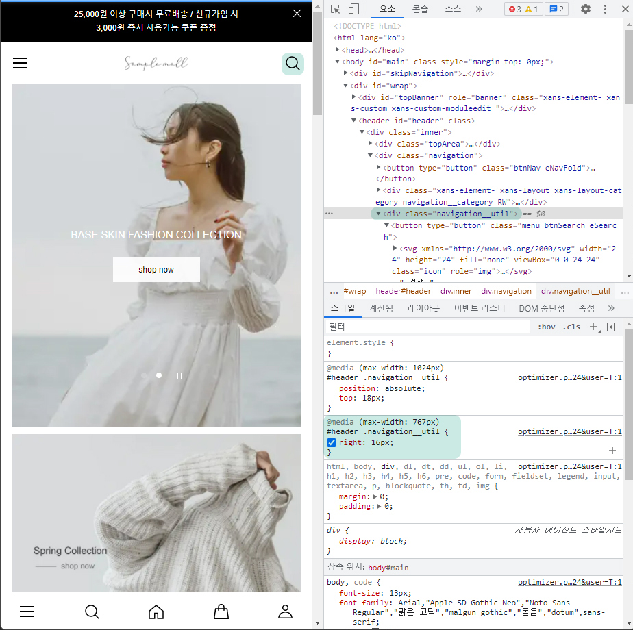Close the DevTools panel

tap(625, 9)
